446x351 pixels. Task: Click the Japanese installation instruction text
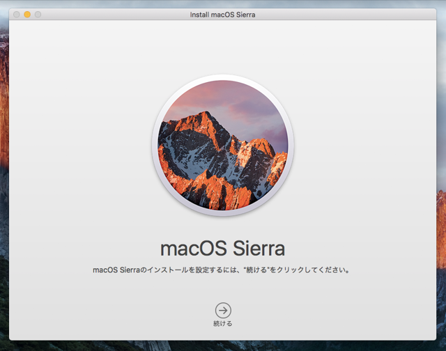(222, 270)
